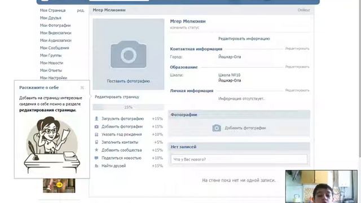This screenshot has width=361, height=203.
Task: Open Мои Группы in the sidebar
Action: point(51,55)
